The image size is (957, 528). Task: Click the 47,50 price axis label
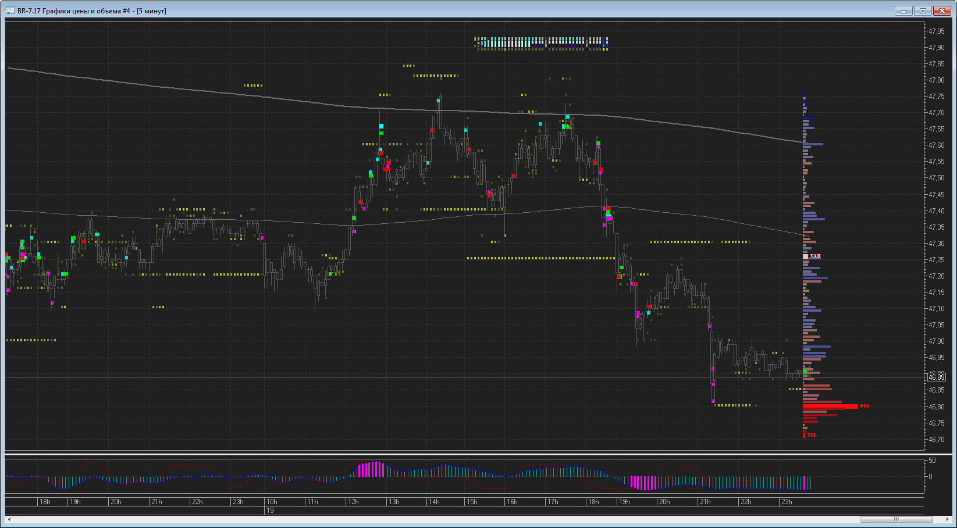pos(937,178)
